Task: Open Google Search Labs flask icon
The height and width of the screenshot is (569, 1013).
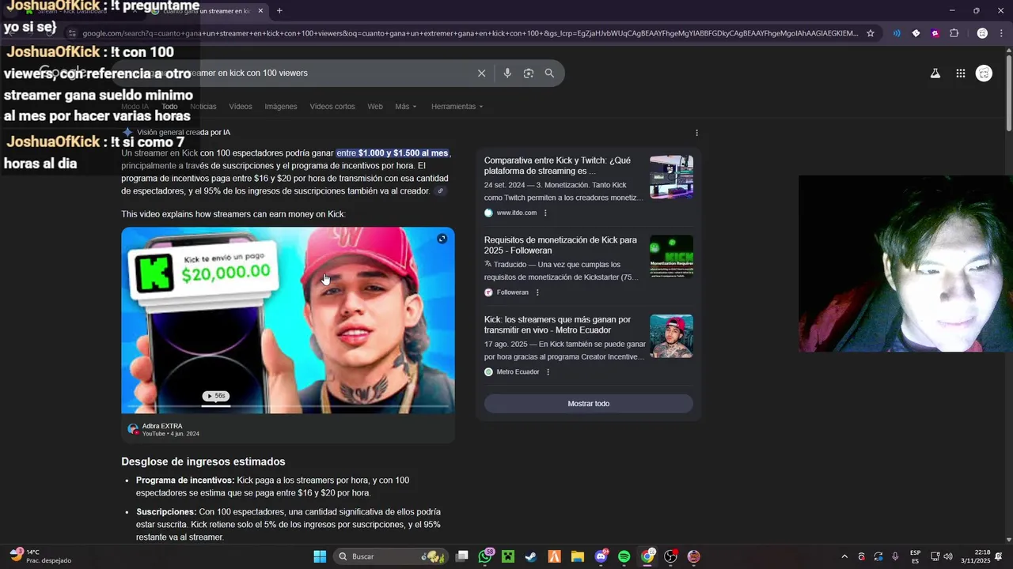Action: click(x=935, y=73)
